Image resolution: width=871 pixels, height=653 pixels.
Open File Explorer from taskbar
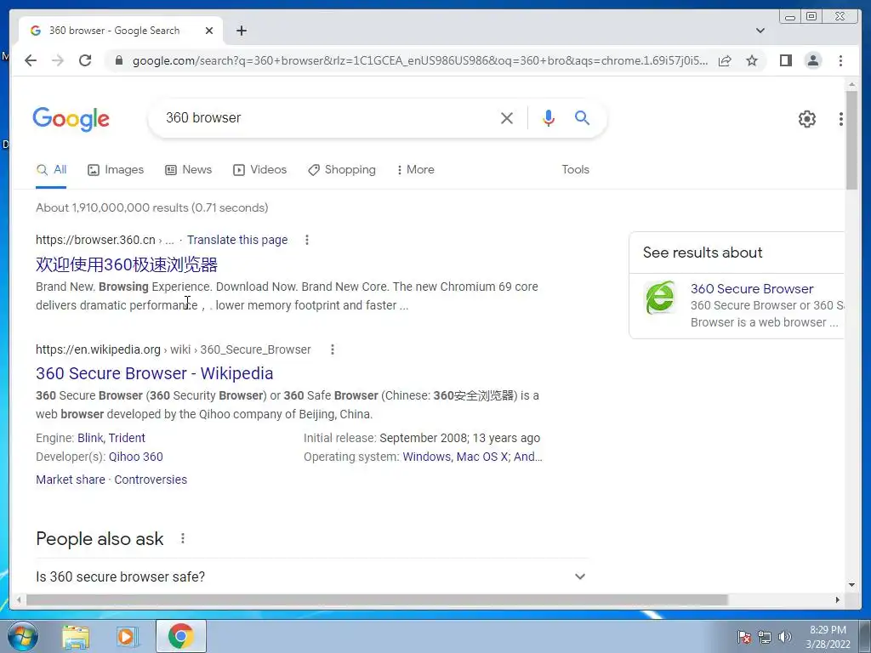point(75,636)
